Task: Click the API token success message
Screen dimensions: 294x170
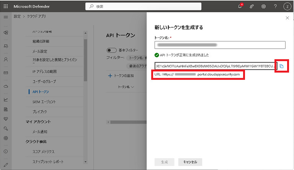Action: click(x=184, y=55)
